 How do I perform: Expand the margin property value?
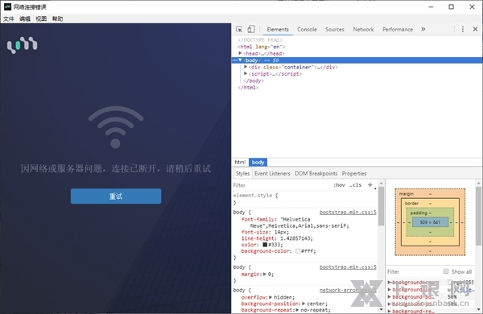[265, 274]
